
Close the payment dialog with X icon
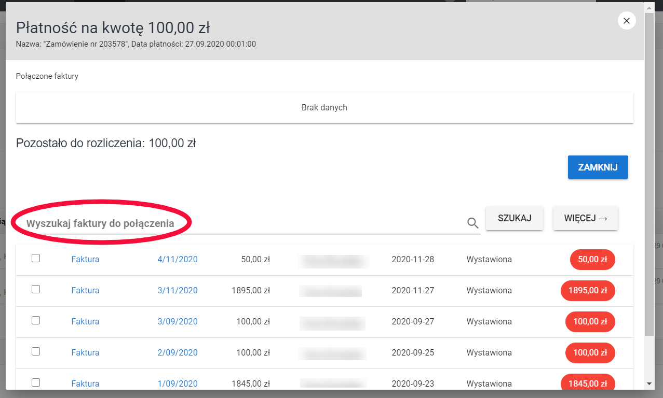627,21
